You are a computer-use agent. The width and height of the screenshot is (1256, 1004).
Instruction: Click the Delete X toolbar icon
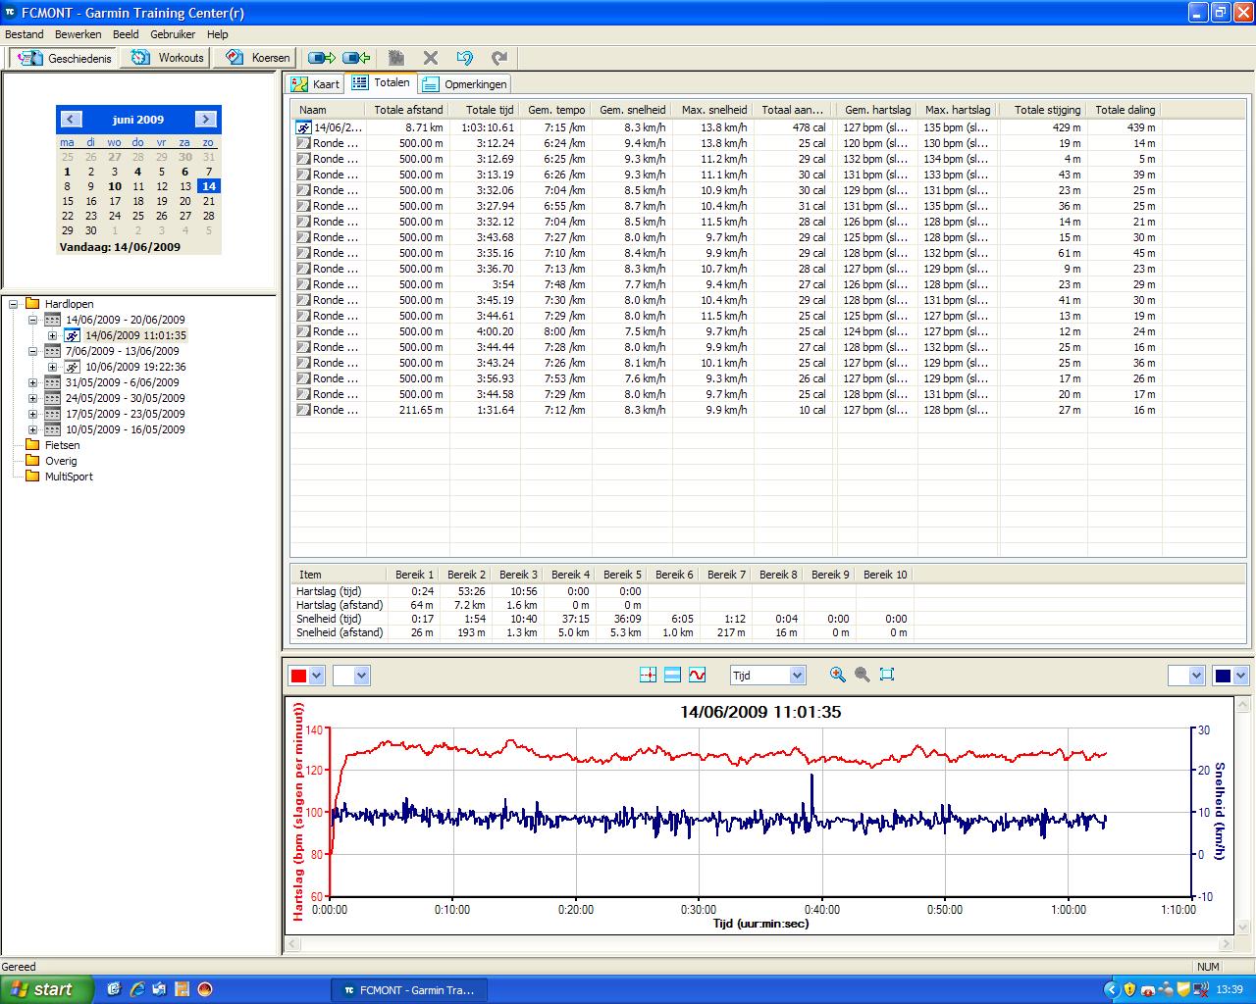[431, 58]
